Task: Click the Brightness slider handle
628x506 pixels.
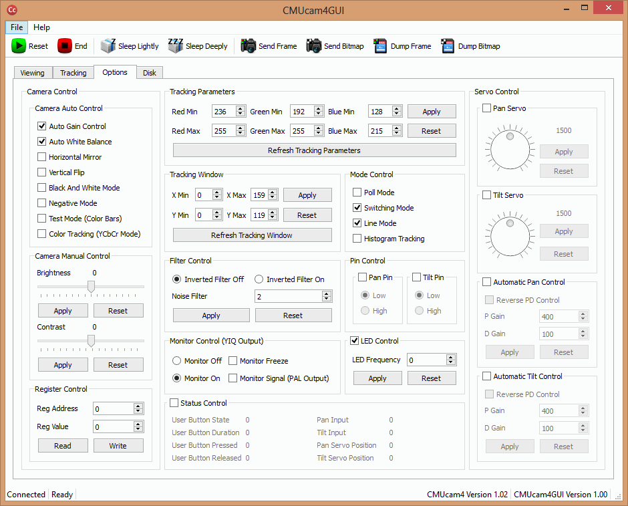Action: [92, 287]
